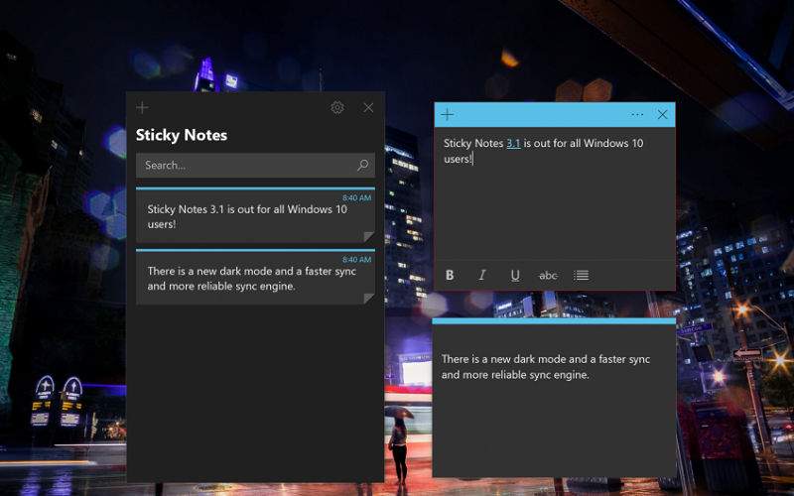The image size is (794, 496).
Task: Close the Sticky Notes list window
Action: coord(368,107)
